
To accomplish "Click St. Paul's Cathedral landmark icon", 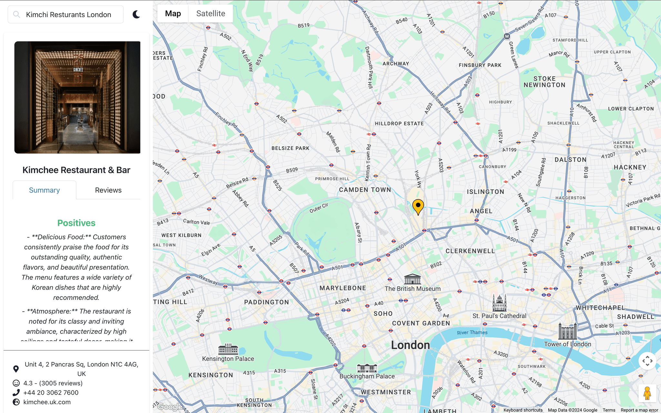I will tap(499, 303).
